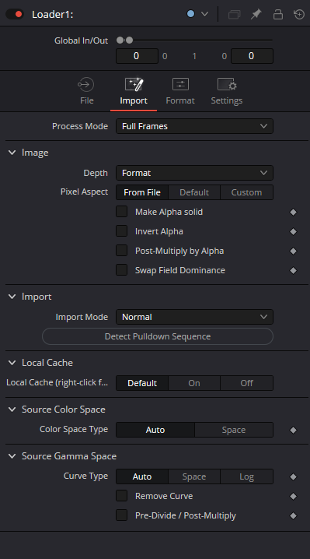Click Detect Pulldown Sequence button
The image size is (310, 559).
[158, 336]
